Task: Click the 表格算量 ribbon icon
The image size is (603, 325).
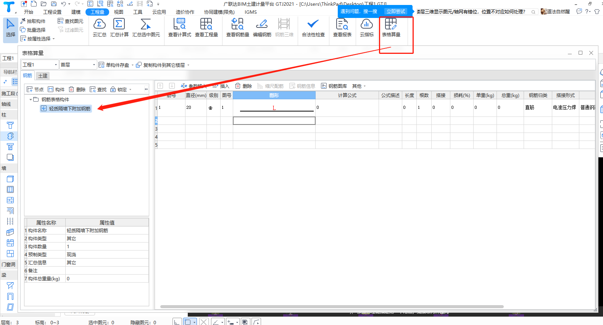Action: point(391,28)
